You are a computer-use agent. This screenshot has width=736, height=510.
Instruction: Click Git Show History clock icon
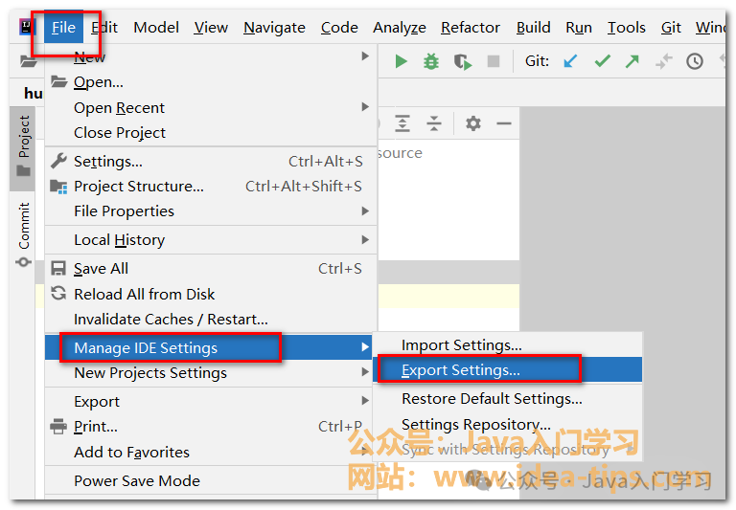[695, 61]
